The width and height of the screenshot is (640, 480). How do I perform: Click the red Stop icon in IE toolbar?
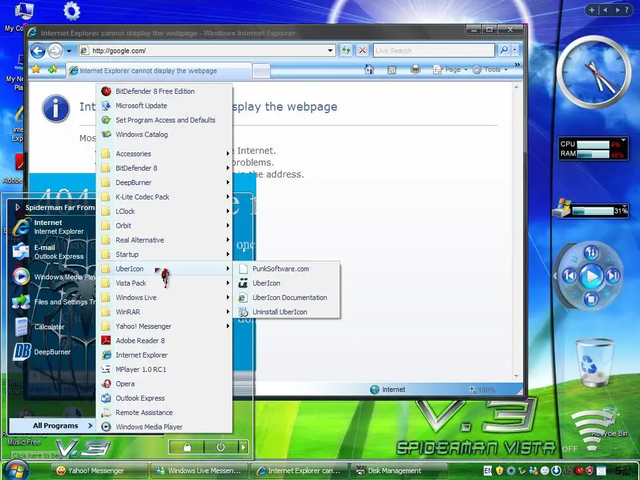(x=362, y=50)
